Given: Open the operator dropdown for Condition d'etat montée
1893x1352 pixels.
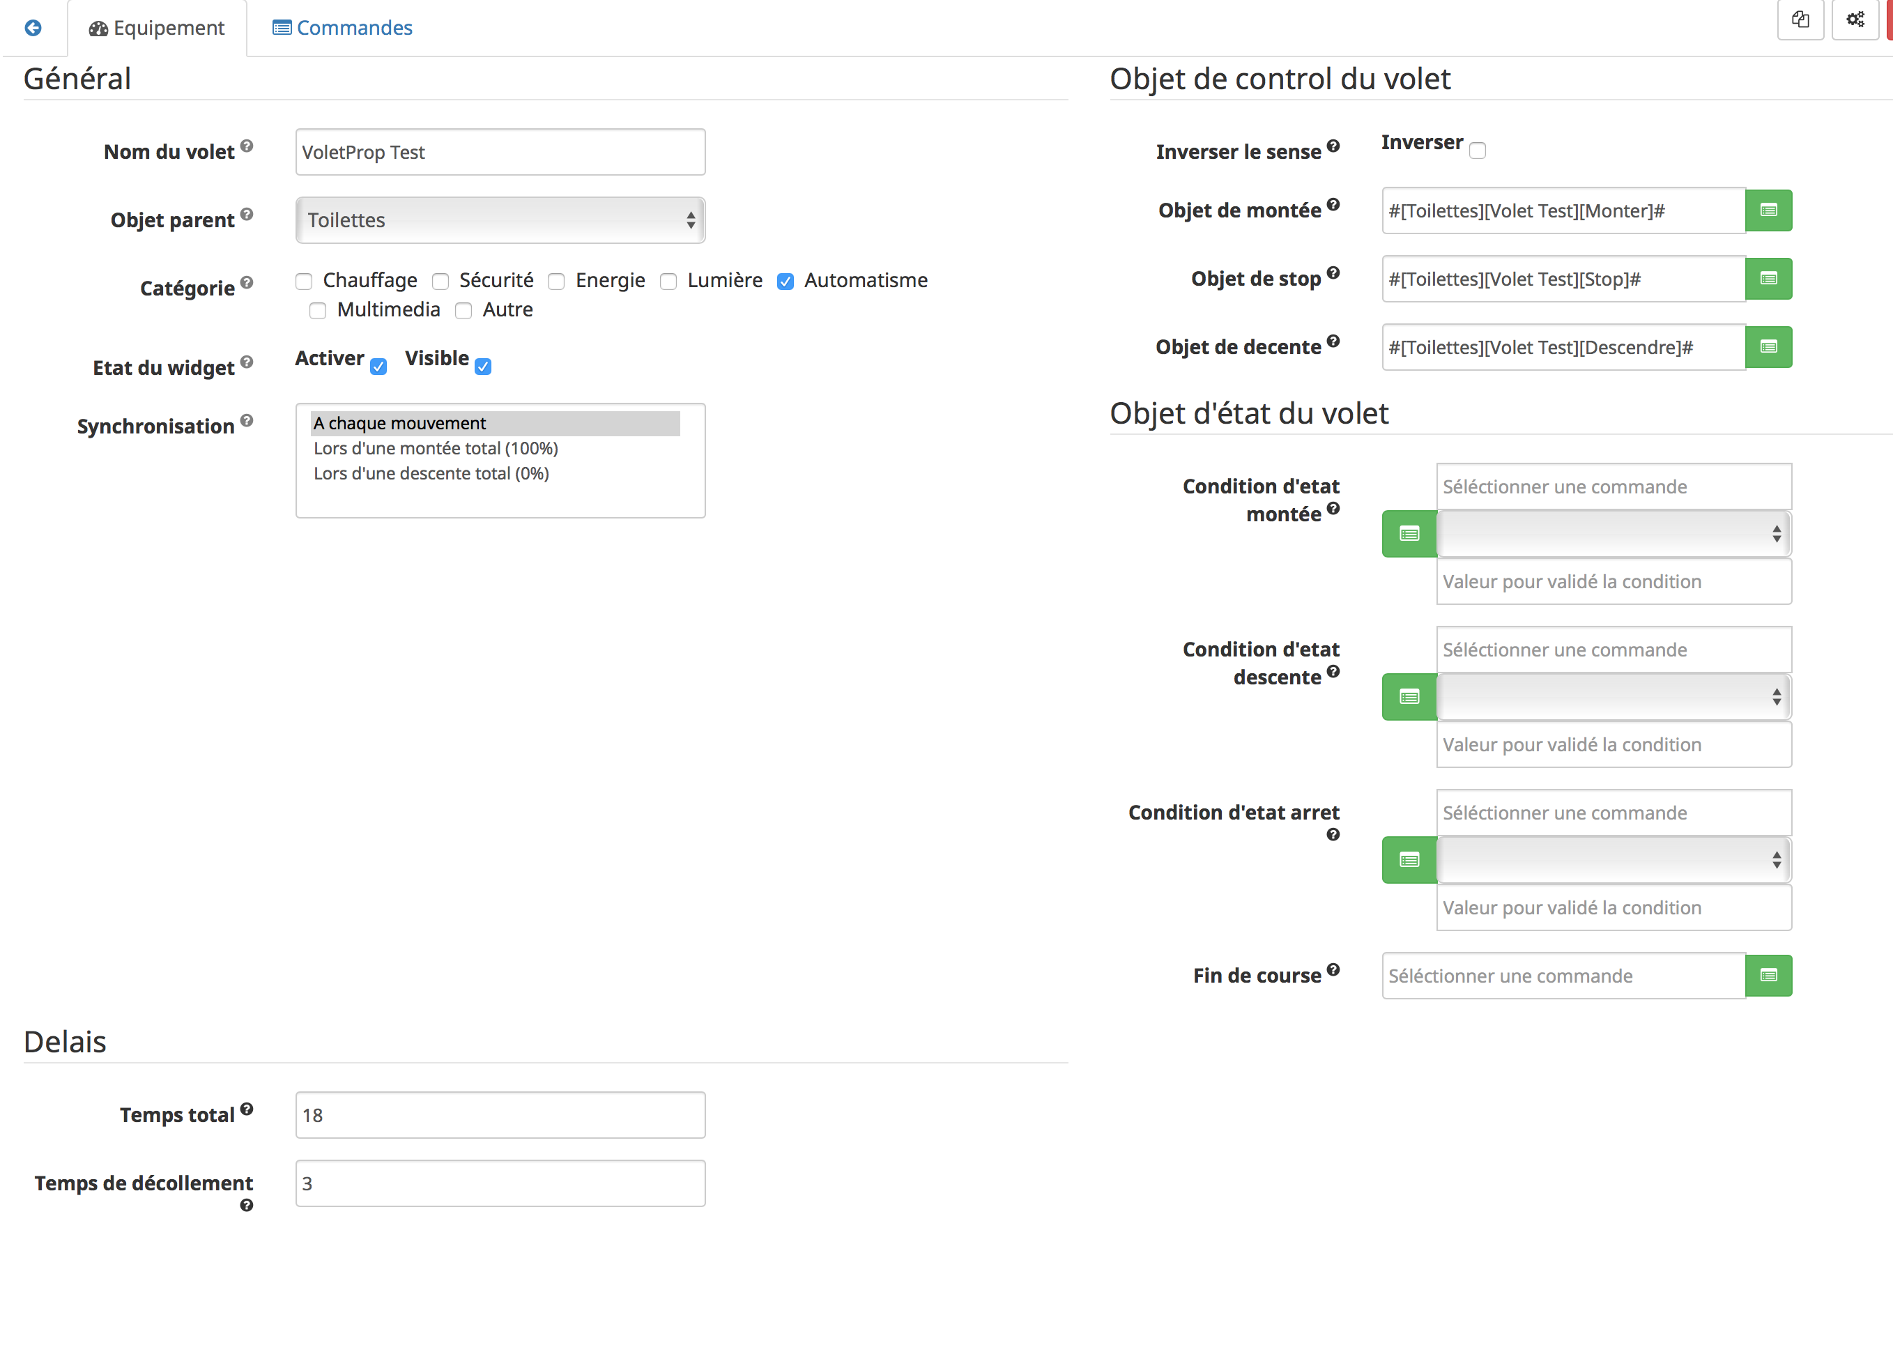Looking at the screenshot, I should (x=1614, y=534).
